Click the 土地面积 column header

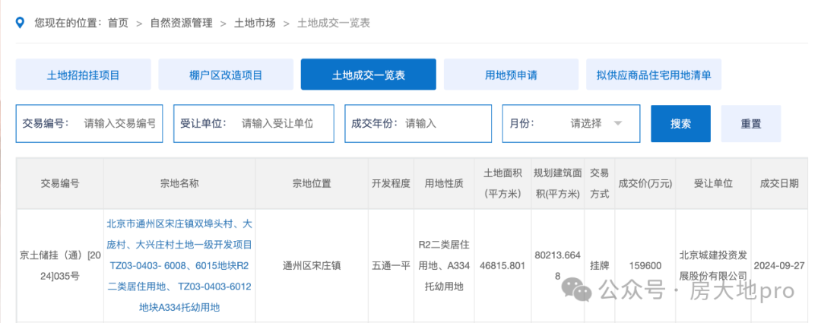[502, 184]
